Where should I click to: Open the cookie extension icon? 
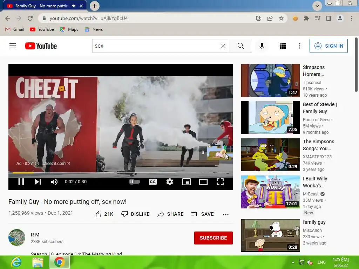point(295,18)
